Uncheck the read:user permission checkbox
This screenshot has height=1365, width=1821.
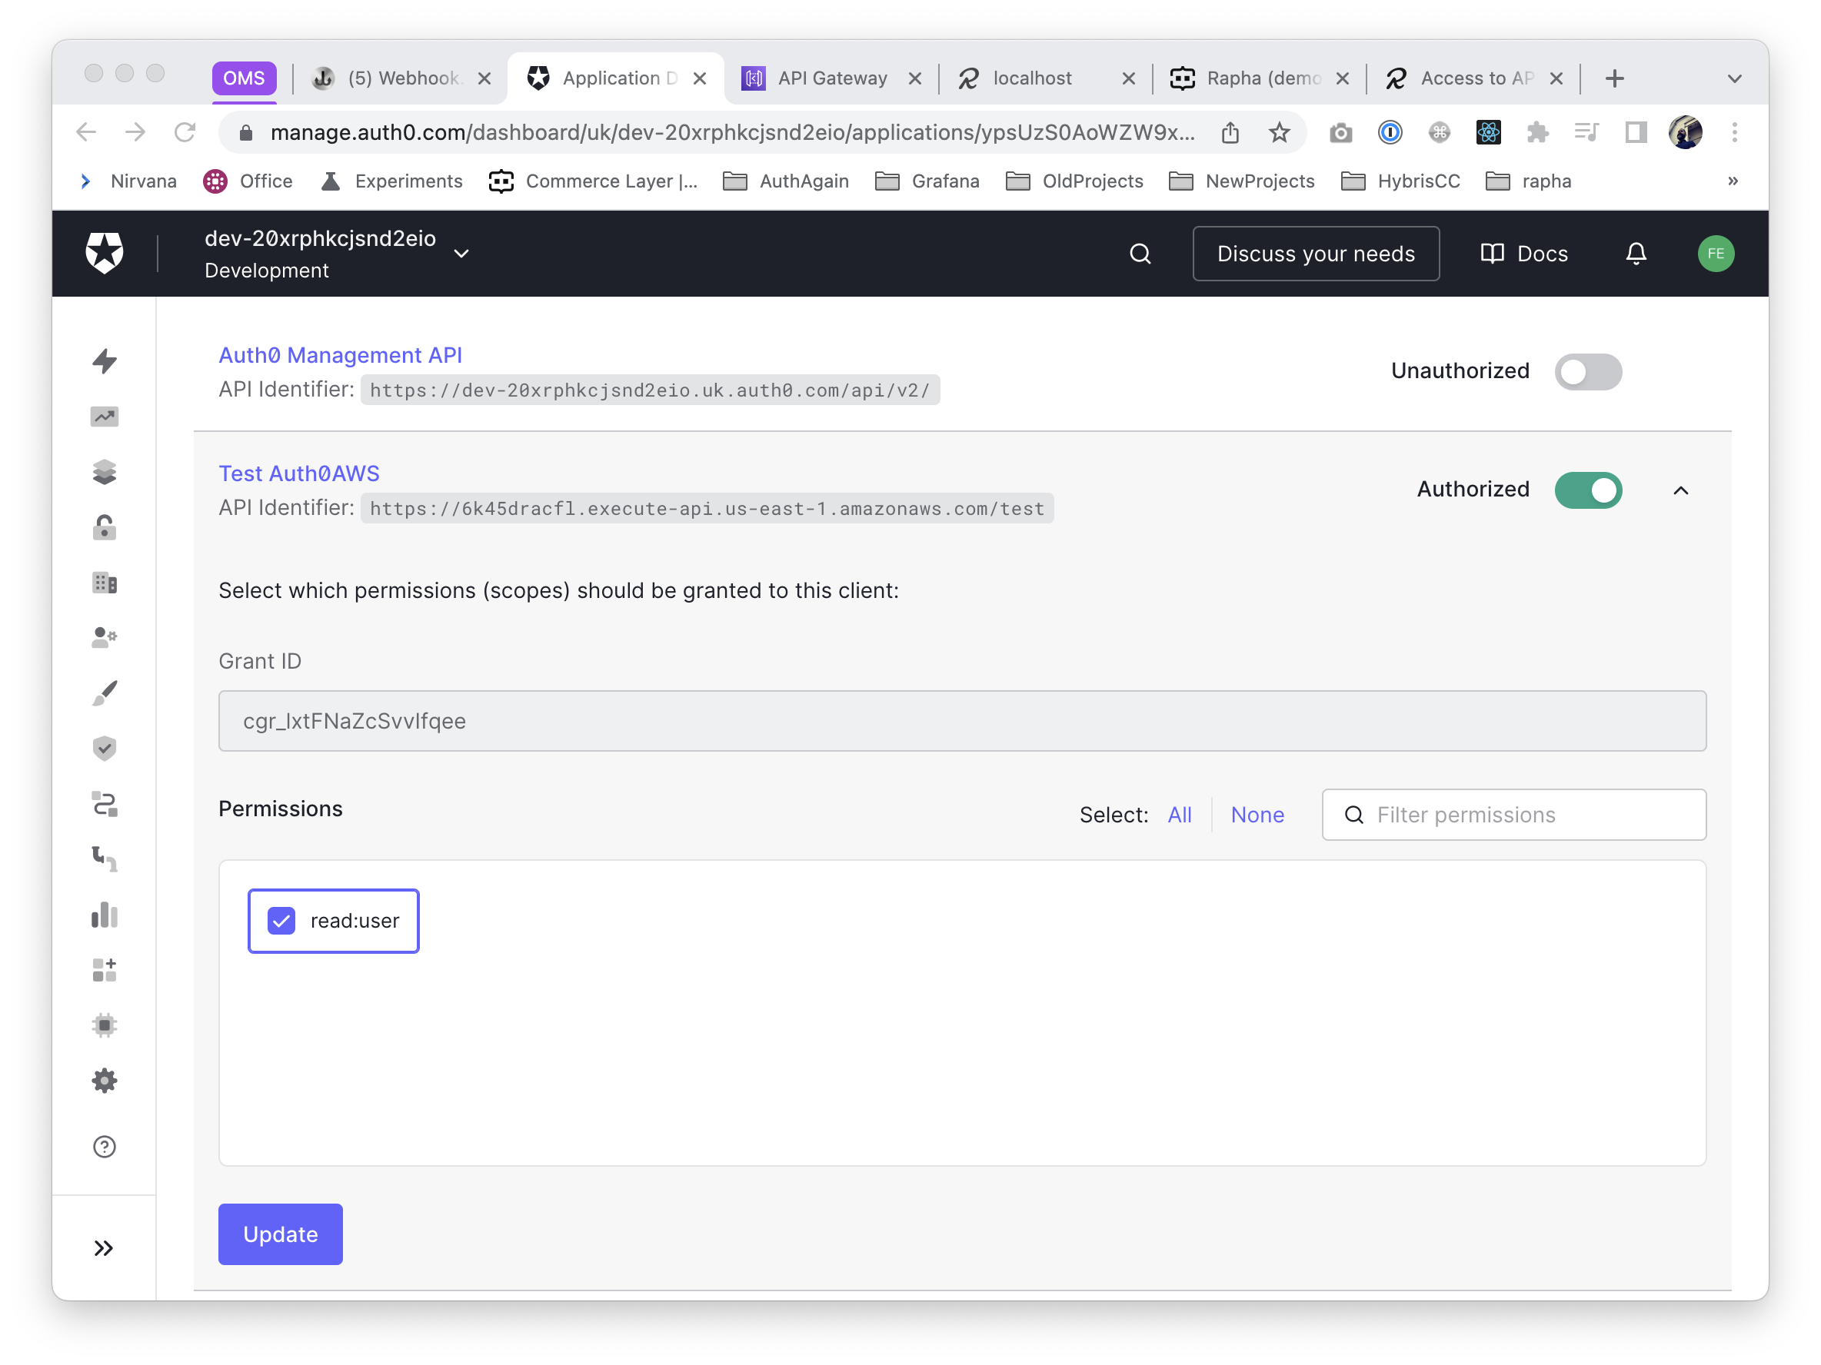click(281, 921)
